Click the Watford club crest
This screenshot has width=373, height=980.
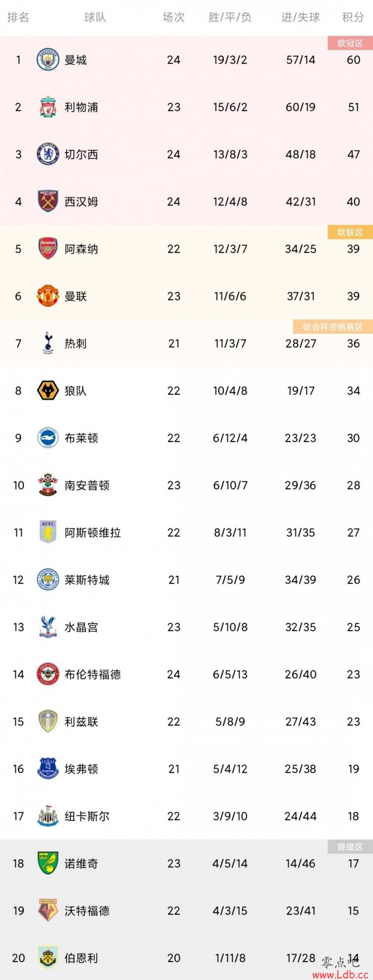48,911
